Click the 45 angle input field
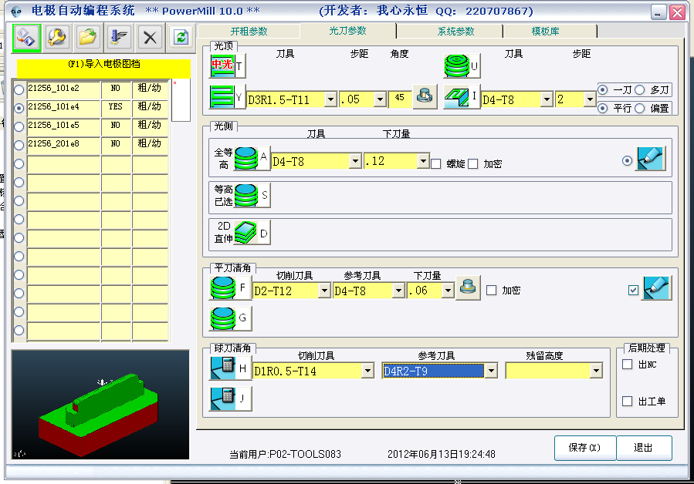 (x=400, y=99)
